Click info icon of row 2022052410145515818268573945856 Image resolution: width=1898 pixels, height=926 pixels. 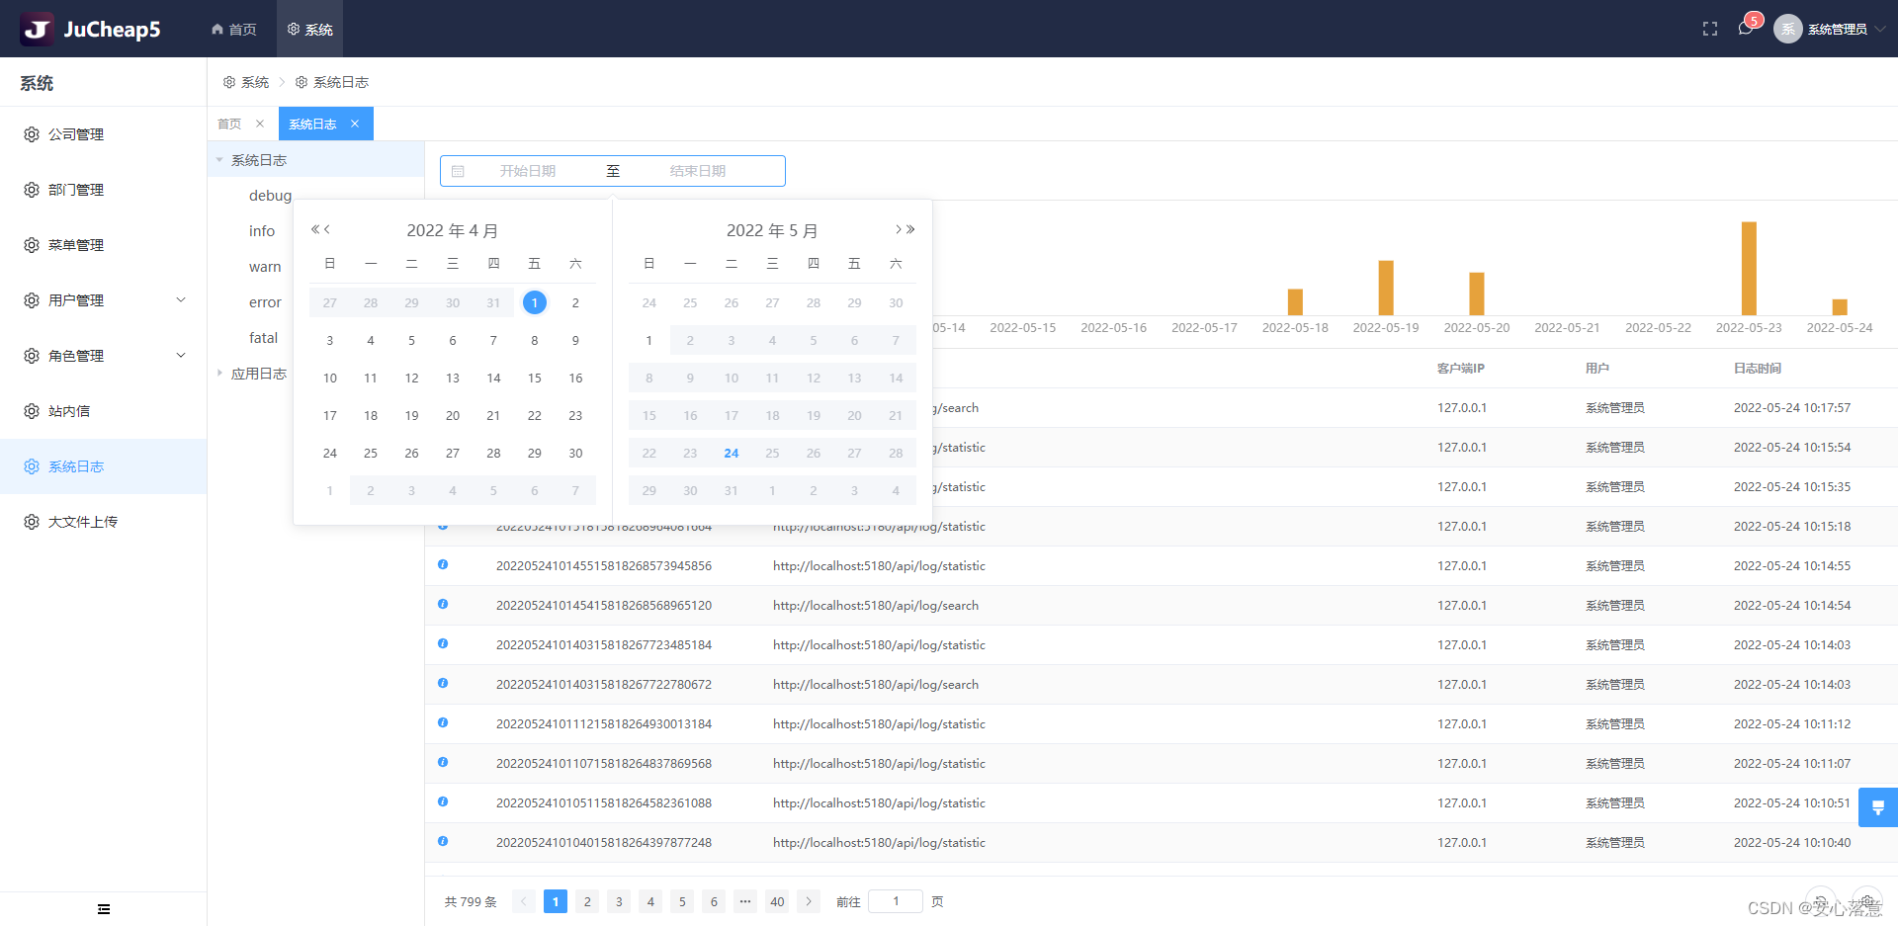[x=443, y=564]
